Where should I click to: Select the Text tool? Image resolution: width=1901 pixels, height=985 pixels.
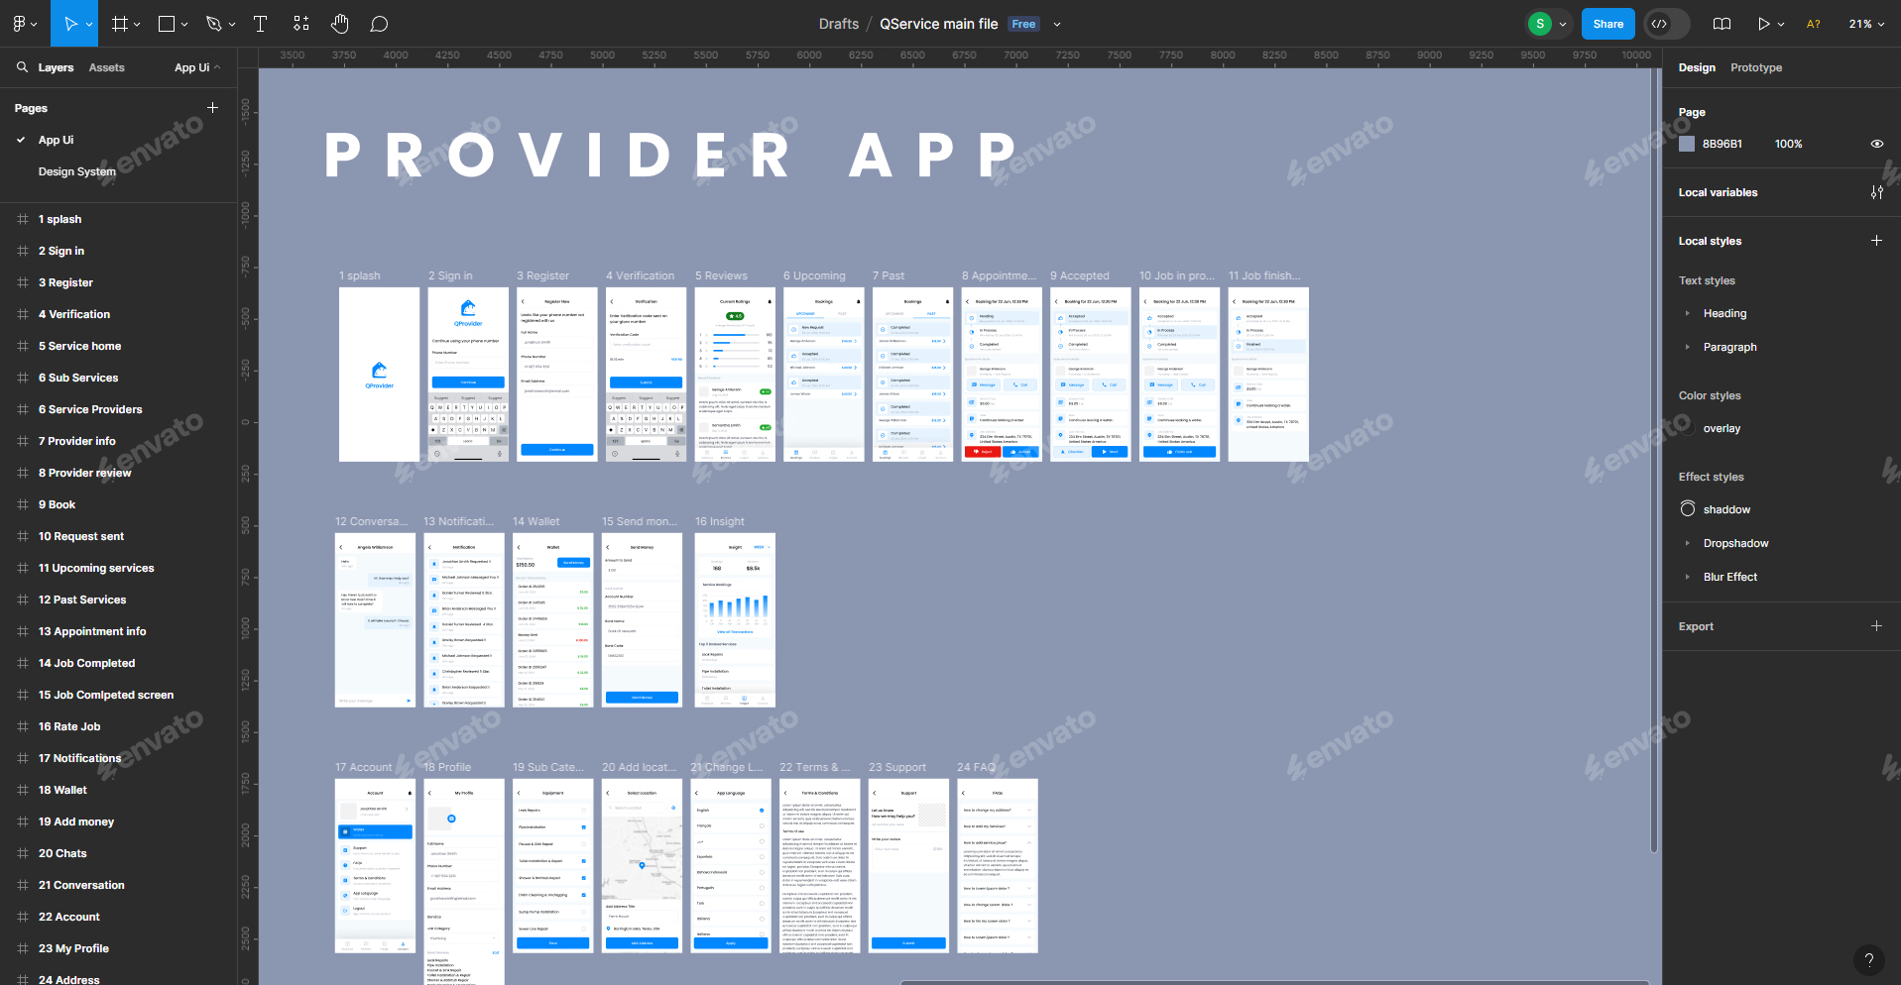[260, 23]
